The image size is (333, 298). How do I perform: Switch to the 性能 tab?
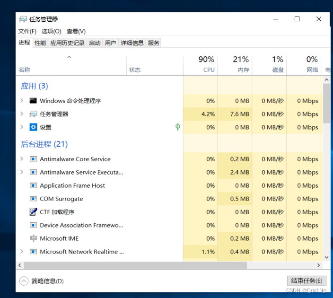40,43
